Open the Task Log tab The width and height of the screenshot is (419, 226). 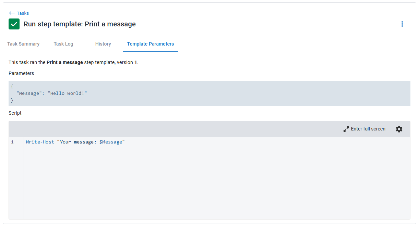[63, 44]
